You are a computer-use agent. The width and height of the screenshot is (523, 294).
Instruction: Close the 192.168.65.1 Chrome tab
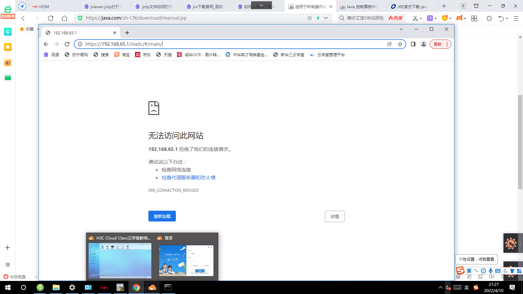coord(115,33)
